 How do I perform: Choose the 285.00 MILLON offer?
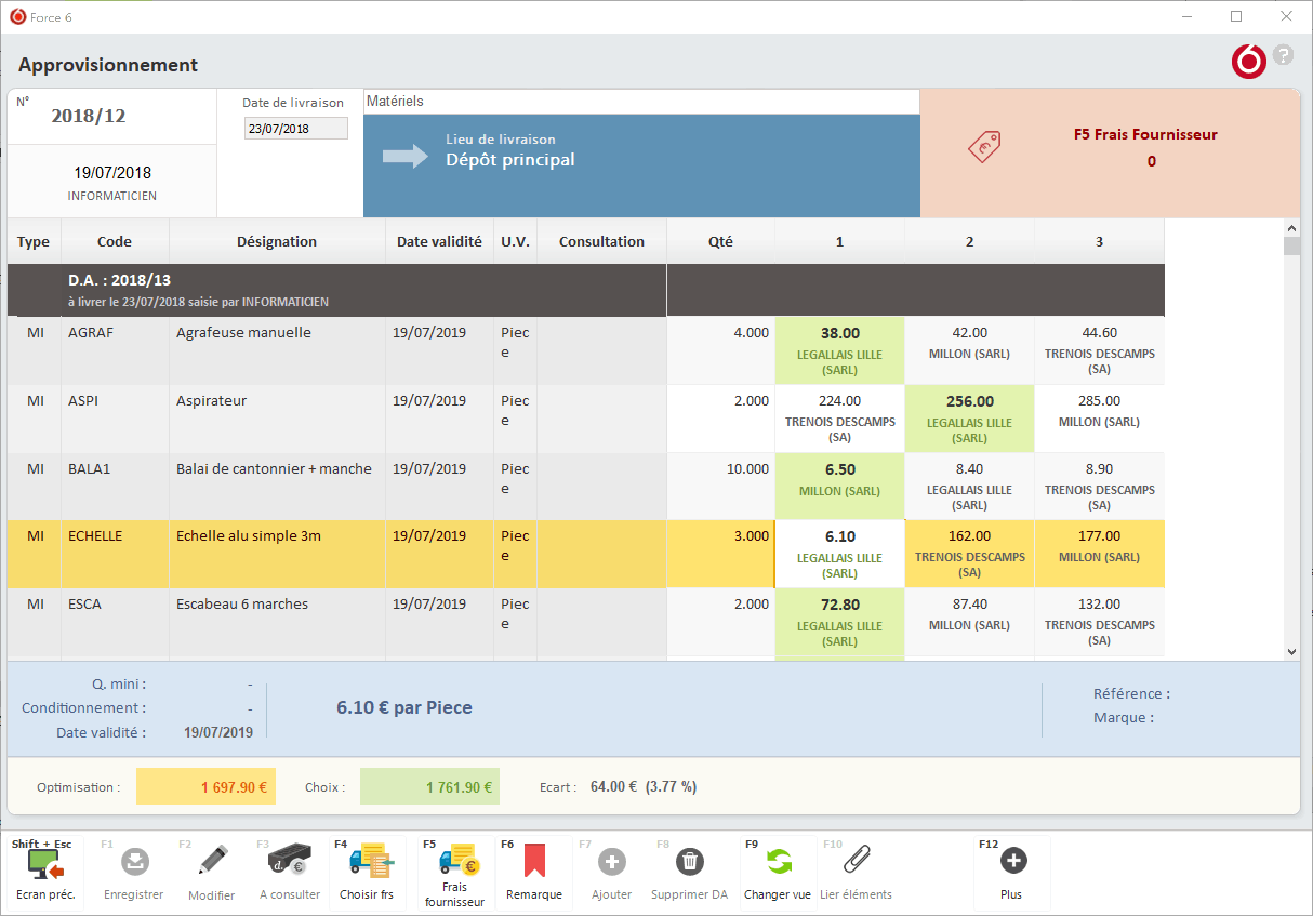[x=1099, y=418]
